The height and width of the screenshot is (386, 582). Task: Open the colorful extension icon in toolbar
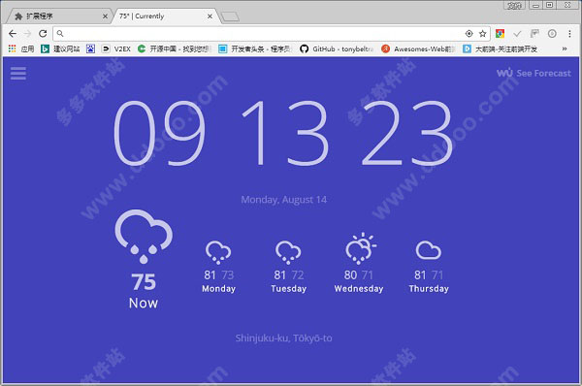pyautogui.click(x=500, y=34)
